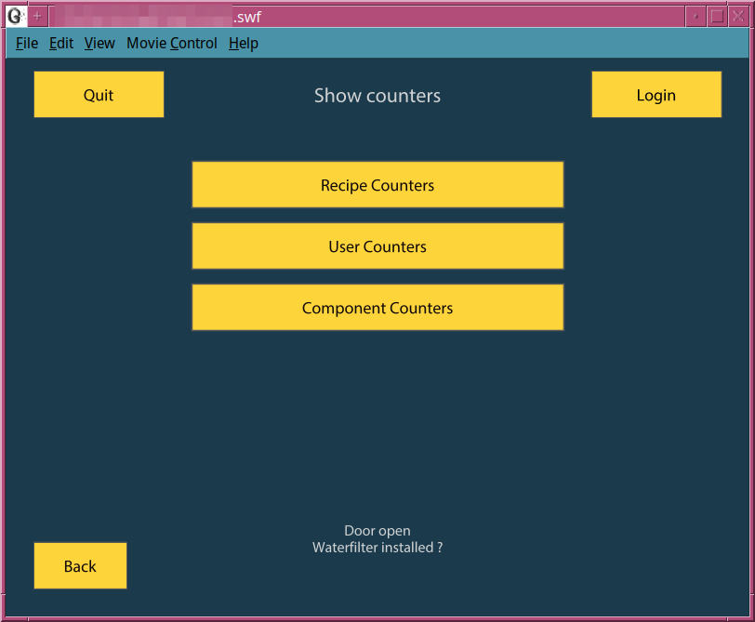Maximize the window with the square icon
Screen dimensions: 755x622
[x=717, y=16]
